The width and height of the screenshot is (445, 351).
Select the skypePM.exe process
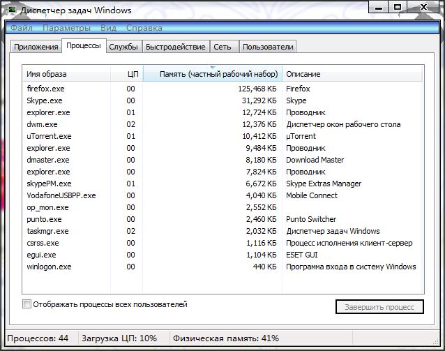tap(222, 184)
